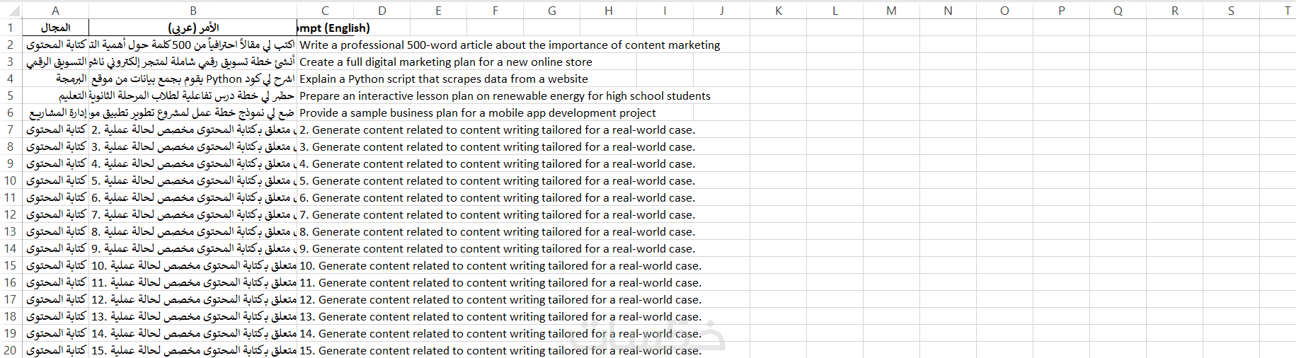This screenshot has width=1296, height=358.
Task: Select column T header
Action: tap(1287, 11)
